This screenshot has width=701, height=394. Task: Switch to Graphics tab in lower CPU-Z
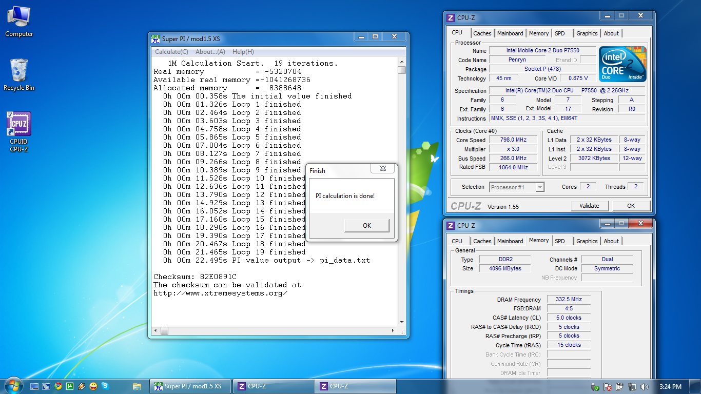click(587, 241)
